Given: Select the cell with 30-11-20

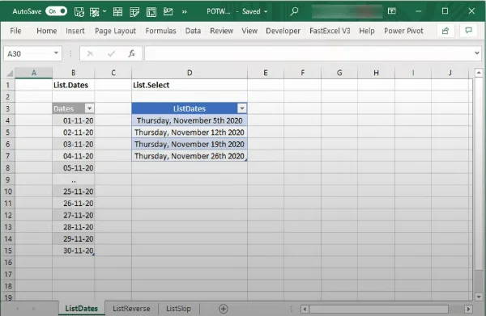Looking at the screenshot, I should click(74, 251).
